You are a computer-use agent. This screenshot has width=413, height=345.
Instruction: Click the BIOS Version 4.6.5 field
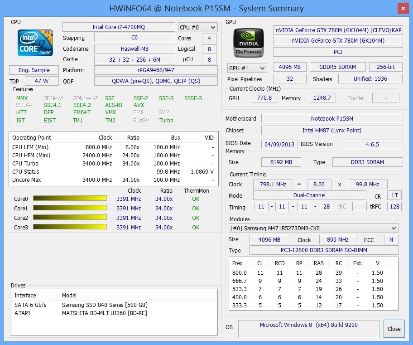pyautogui.click(x=372, y=144)
